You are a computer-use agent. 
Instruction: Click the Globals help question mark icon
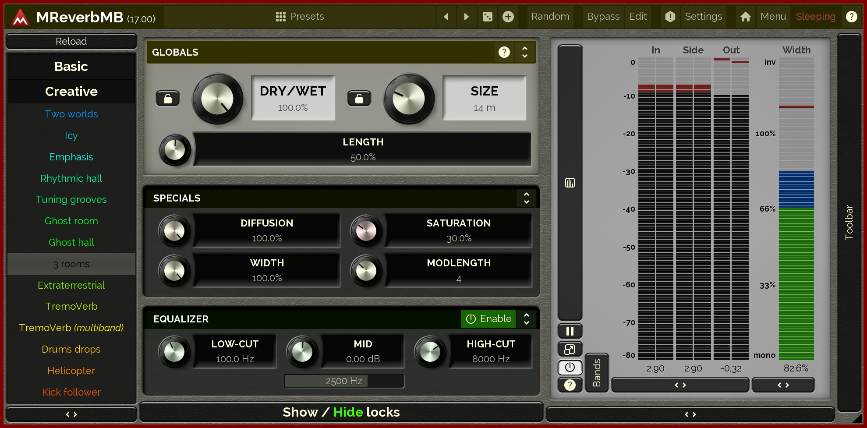[x=504, y=52]
